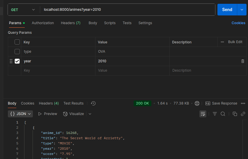Click the empty Key input field
Image resolution: width=248 pixels, height=159 pixels.
(58, 70)
